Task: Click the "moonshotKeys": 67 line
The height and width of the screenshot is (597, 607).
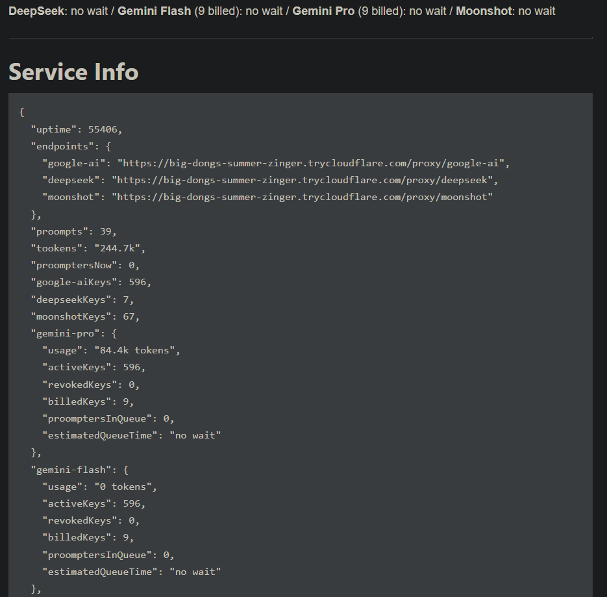Action: [x=85, y=317]
